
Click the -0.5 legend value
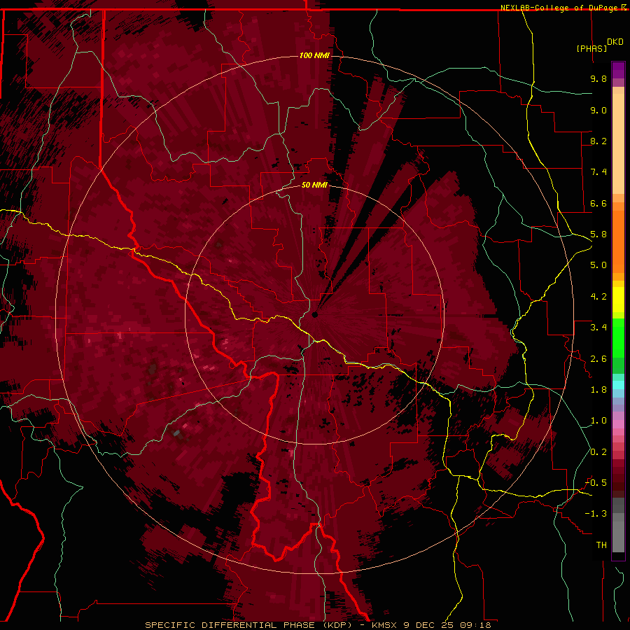pos(596,483)
